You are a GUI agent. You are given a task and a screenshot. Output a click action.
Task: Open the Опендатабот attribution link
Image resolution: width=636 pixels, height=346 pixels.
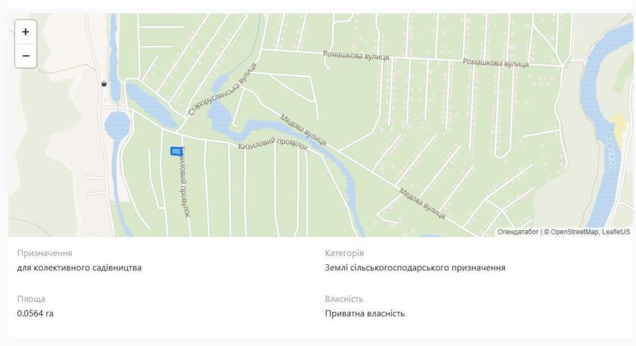pyautogui.click(x=518, y=232)
